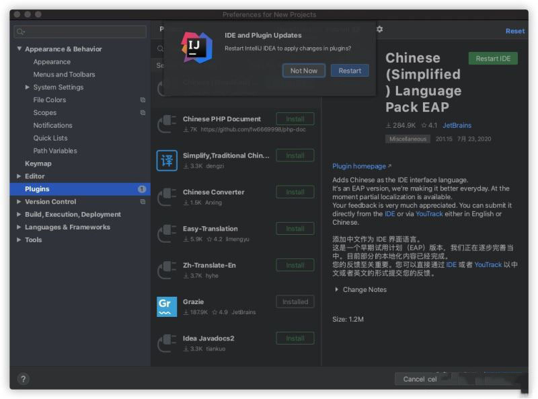538x399 pixels.
Task: Click Not Now in update dialog
Action: point(304,71)
